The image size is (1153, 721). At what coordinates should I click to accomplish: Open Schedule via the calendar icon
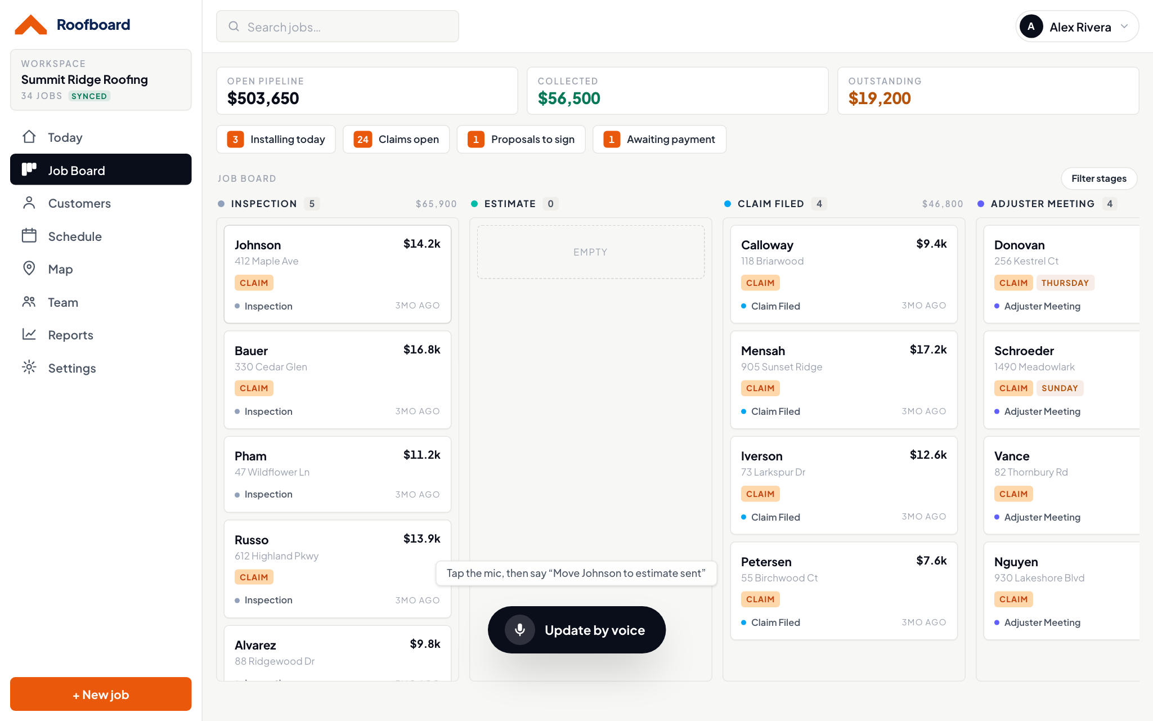click(29, 236)
